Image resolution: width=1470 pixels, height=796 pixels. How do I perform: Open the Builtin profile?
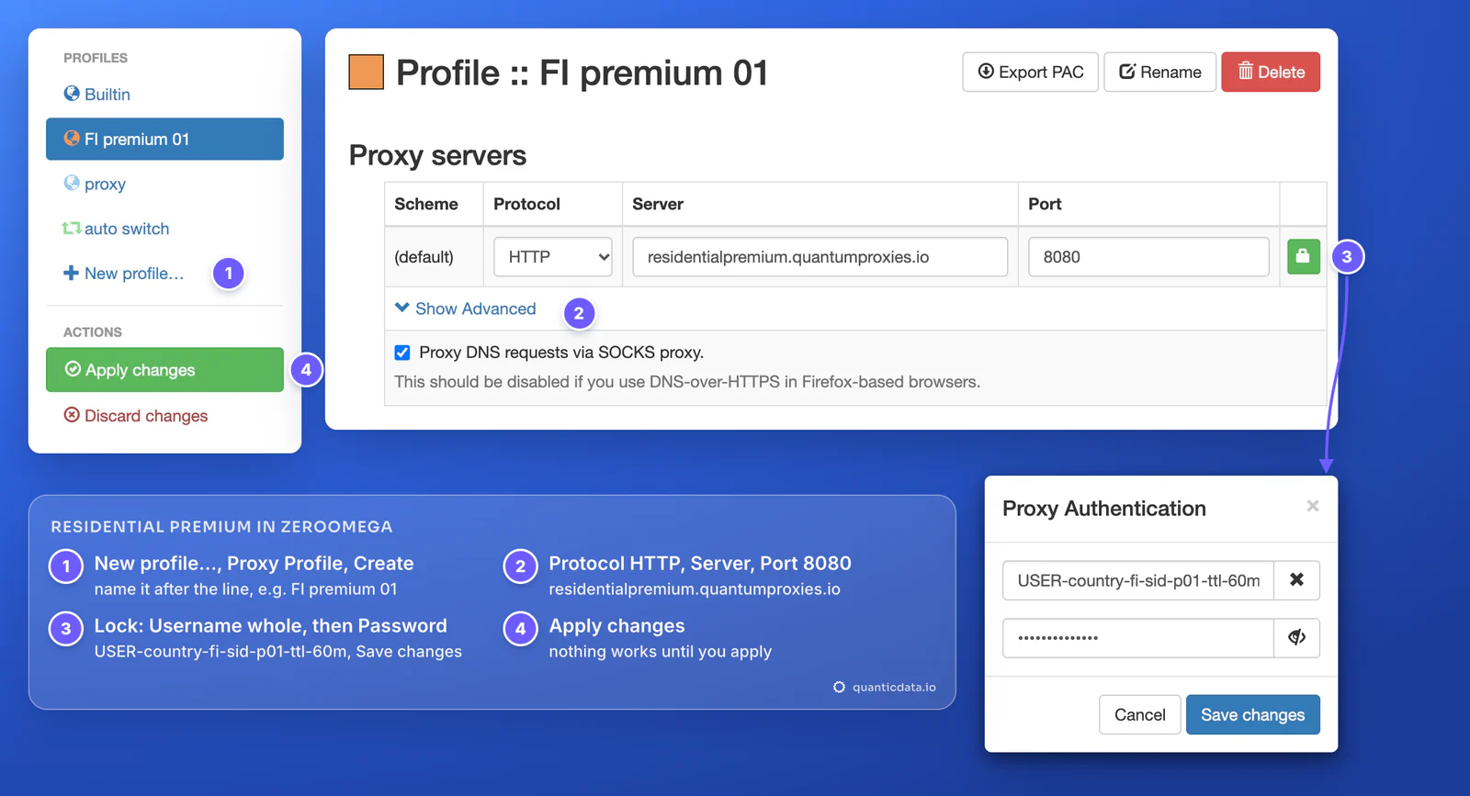pyautogui.click(x=96, y=95)
